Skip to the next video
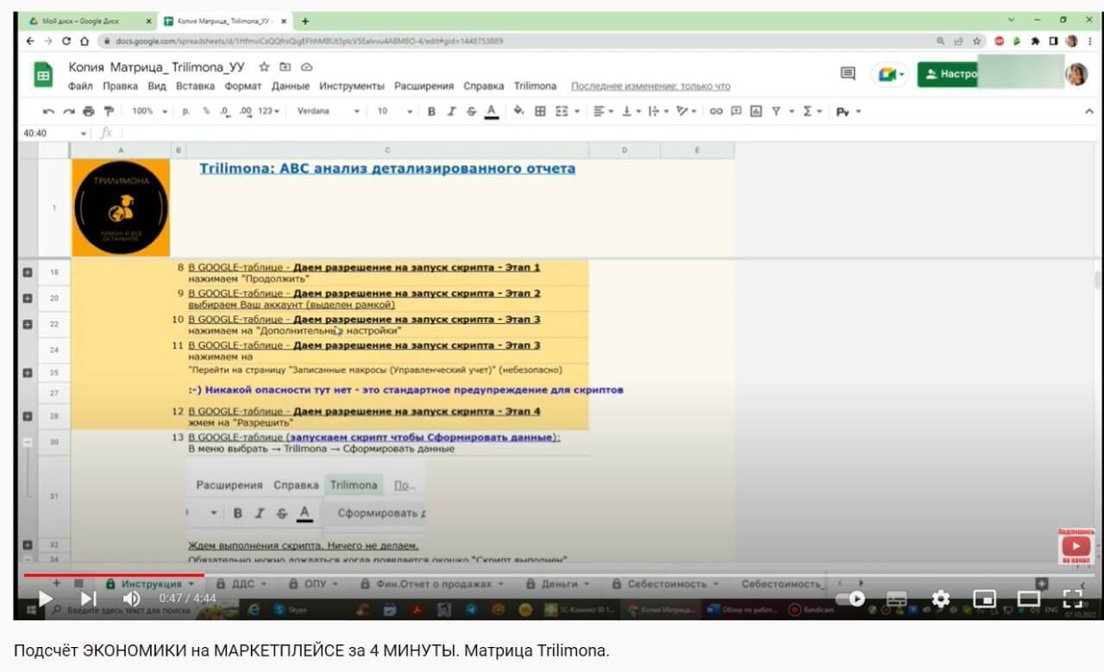1104x672 pixels. click(89, 598)
